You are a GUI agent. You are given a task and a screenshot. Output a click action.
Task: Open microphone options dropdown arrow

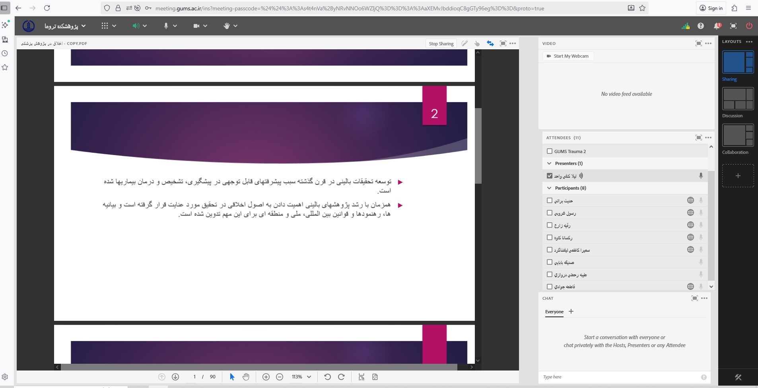pyautogui.click(x=175, y=26)
